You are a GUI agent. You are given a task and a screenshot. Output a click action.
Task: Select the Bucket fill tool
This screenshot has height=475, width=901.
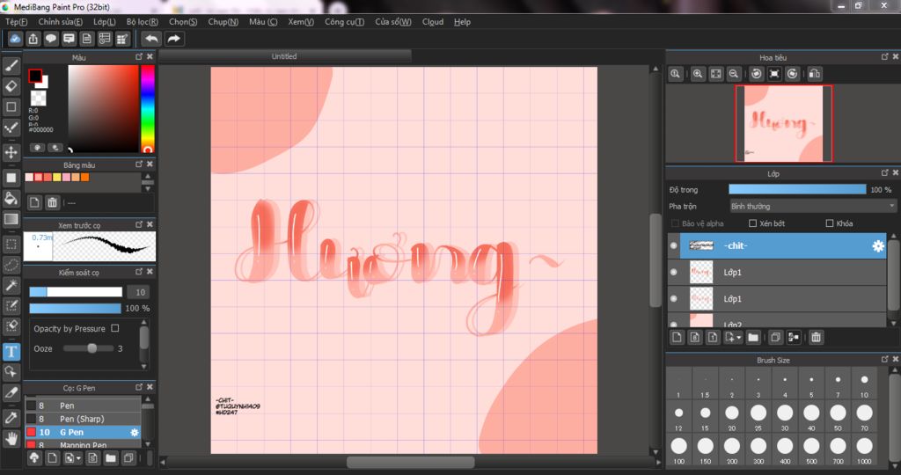click(x=11, y=198)
